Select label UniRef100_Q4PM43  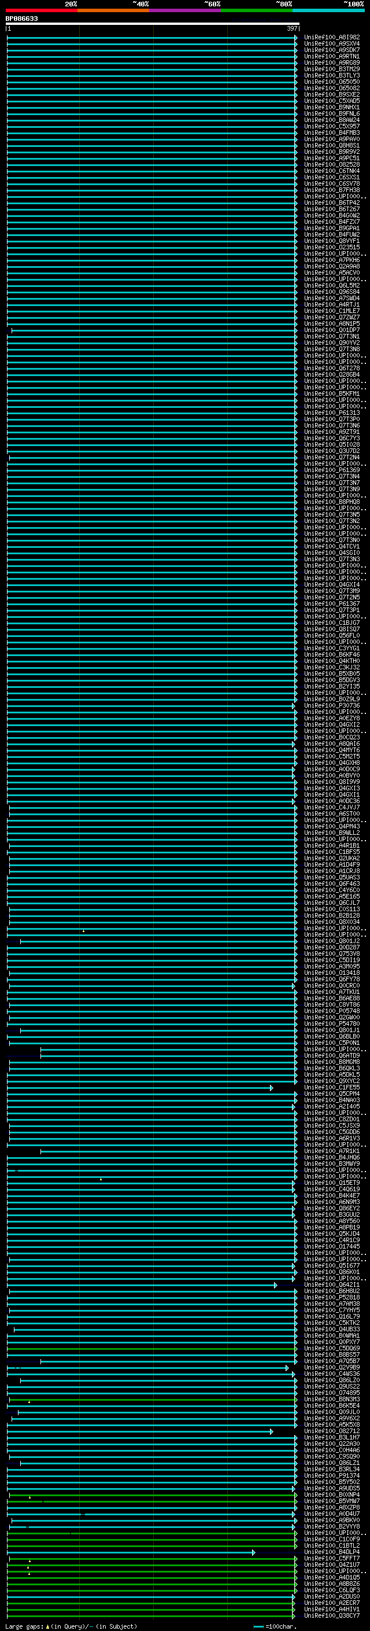pyautogui.click(x=332, y=826)
